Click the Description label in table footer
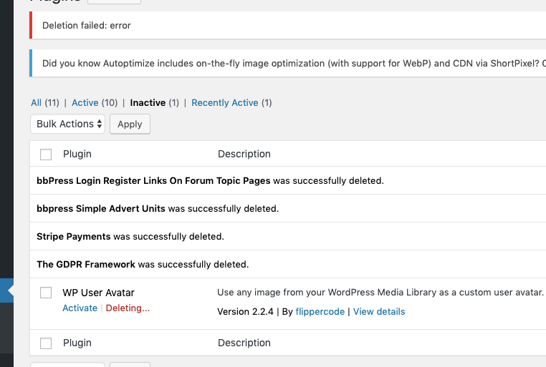Image resolution: width=546 pixels, height=367 pixels. click(244, 343)
